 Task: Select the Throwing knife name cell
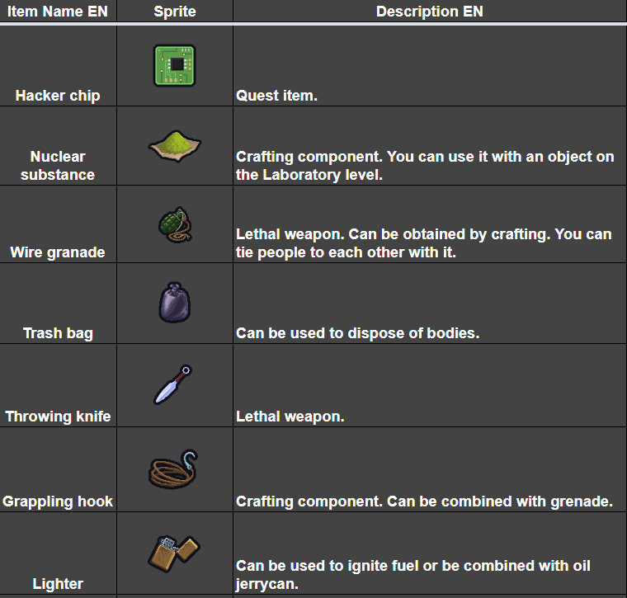(58, 417)
